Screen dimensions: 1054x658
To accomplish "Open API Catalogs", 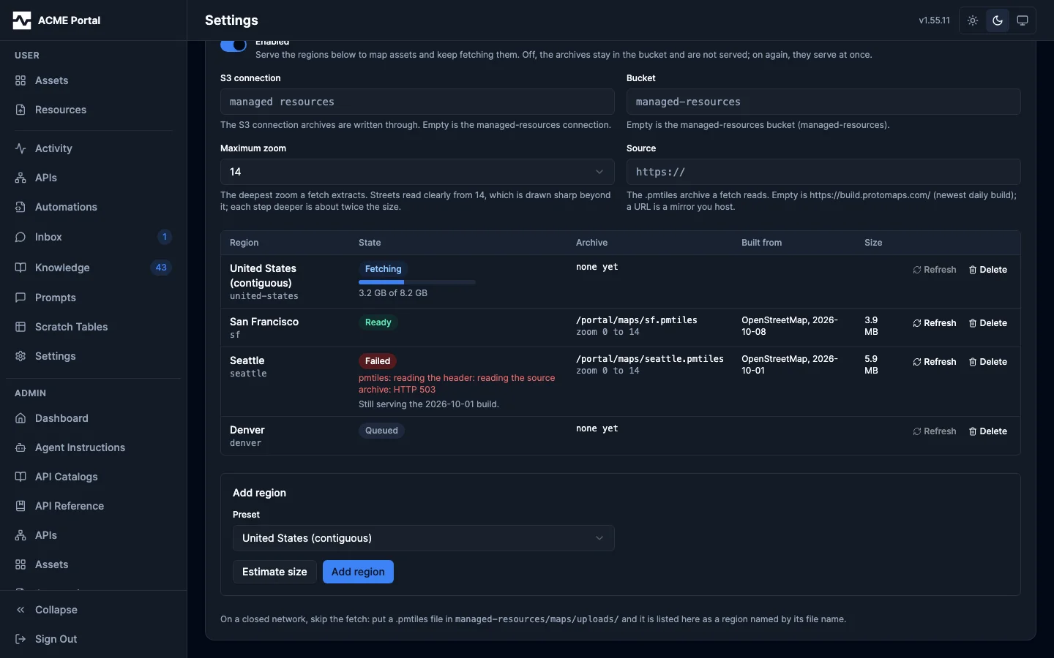I will (x=93, y=477).
